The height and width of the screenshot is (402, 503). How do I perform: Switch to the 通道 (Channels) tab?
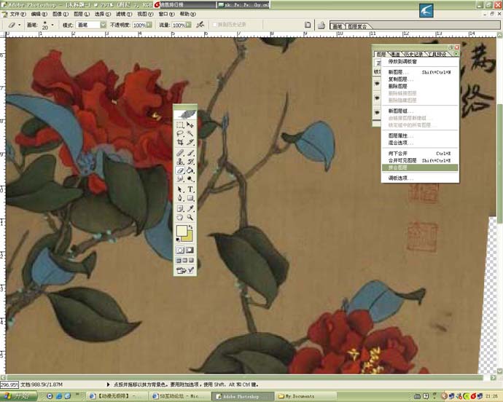(395, 54)
